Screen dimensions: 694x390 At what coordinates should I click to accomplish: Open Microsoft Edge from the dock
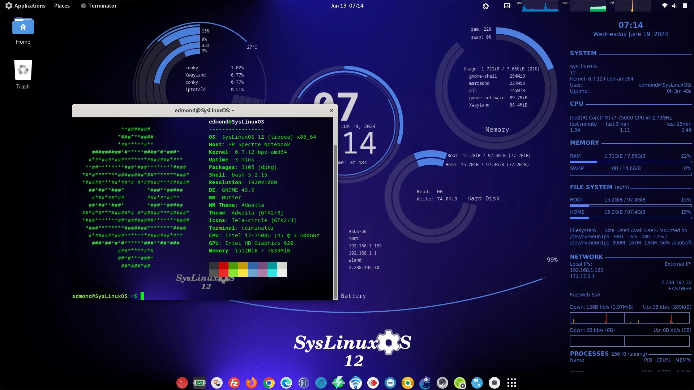coord(286,383)
